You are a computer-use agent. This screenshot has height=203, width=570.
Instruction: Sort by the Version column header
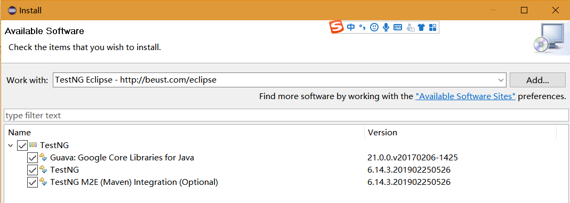point(461,132)
